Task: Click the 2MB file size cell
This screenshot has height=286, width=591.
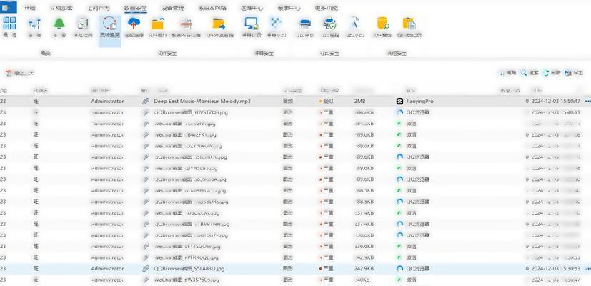Action: pos(360,101)
